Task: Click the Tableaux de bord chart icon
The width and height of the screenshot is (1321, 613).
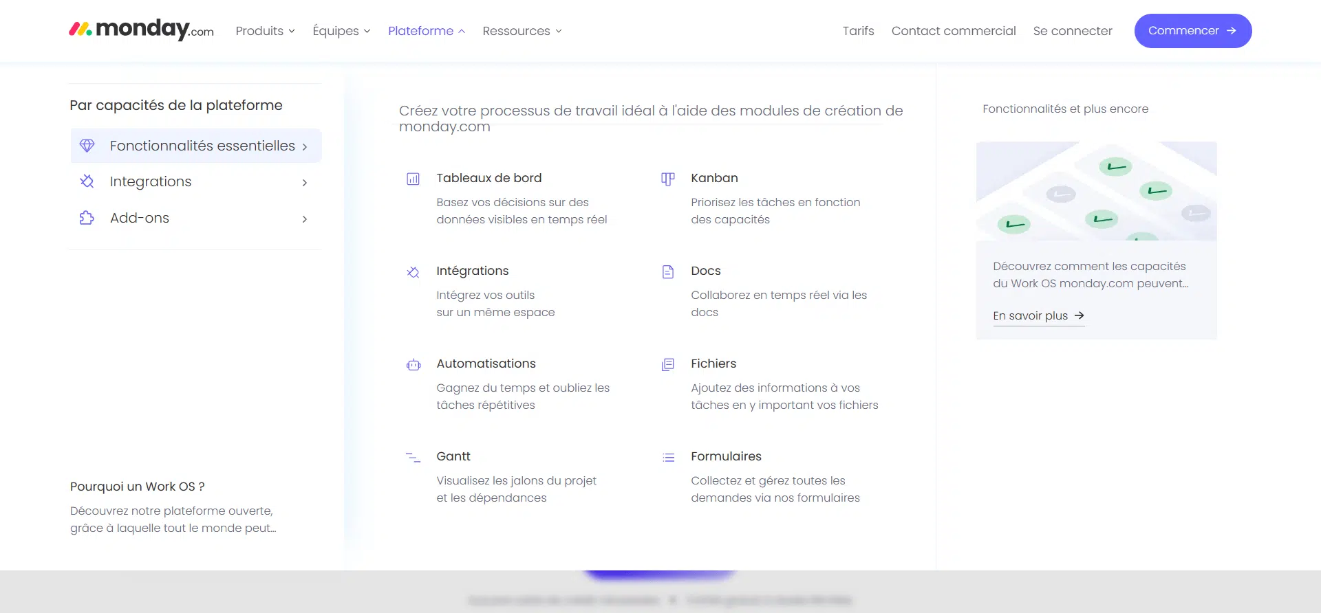Action: point(413,179)
